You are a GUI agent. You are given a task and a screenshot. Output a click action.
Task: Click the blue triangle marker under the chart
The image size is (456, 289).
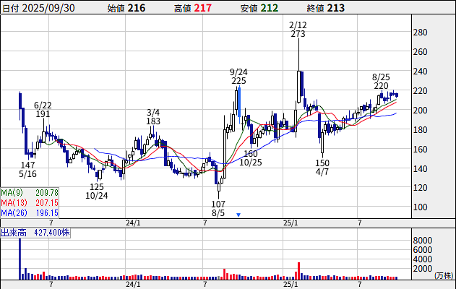point(238,215)
